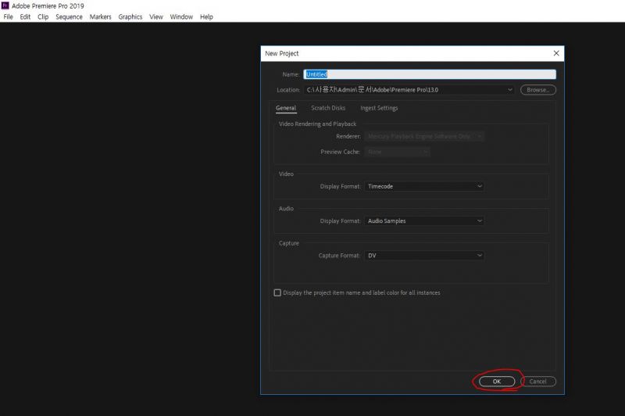
Task: Open the Renderer dropdown
Action: (x=424, y=136)
